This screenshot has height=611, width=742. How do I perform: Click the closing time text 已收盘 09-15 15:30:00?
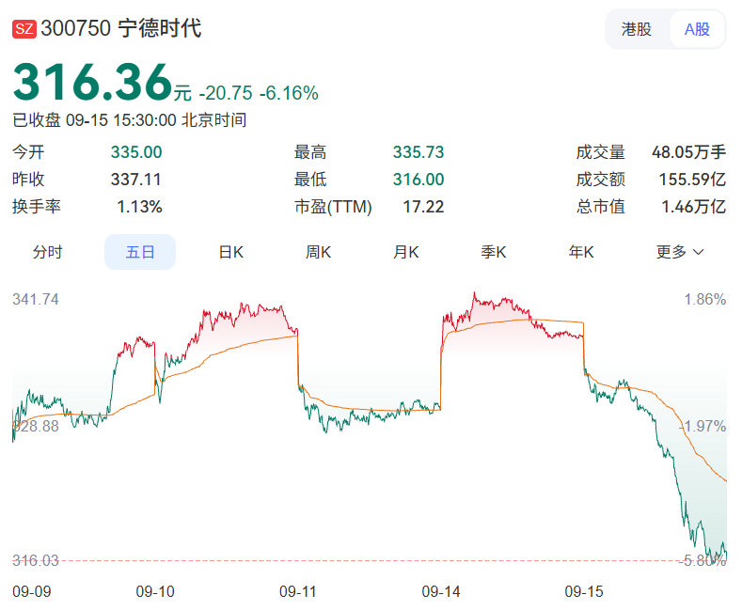[95, 120]
